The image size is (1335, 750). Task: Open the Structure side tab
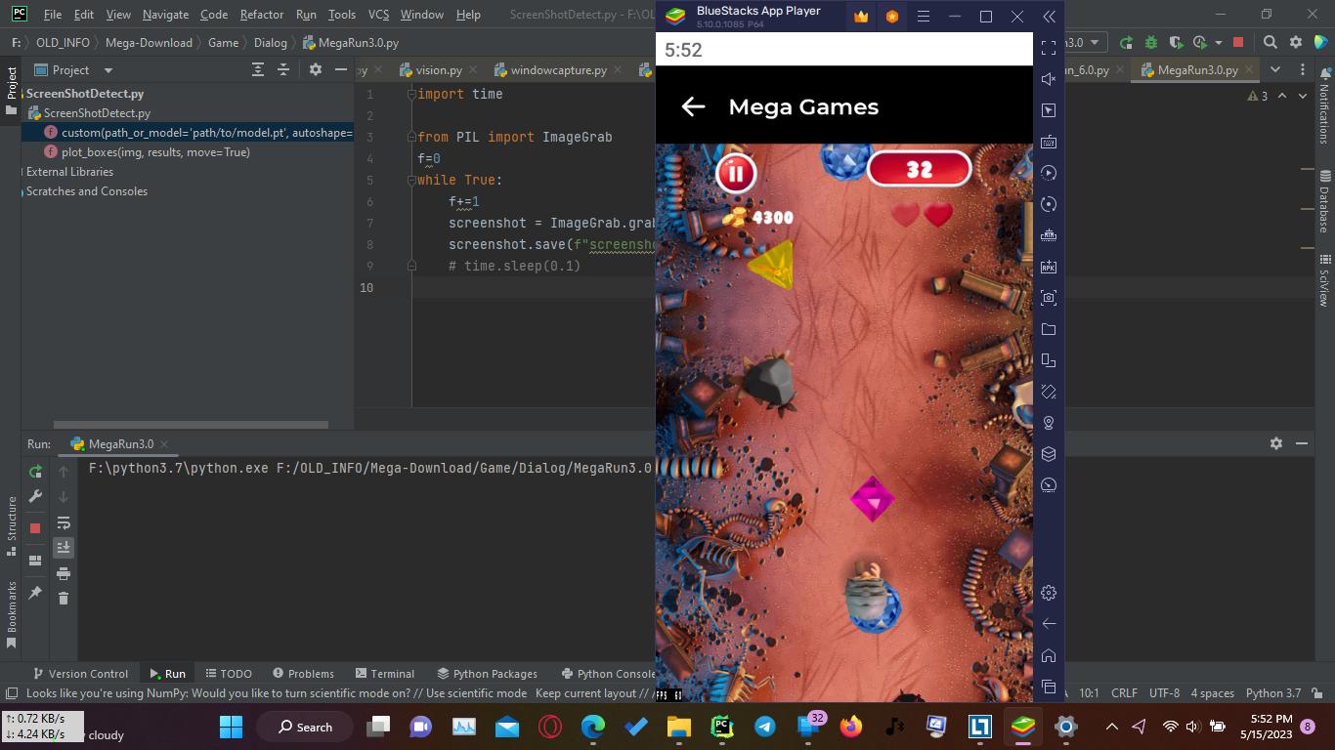coord(12,525)
